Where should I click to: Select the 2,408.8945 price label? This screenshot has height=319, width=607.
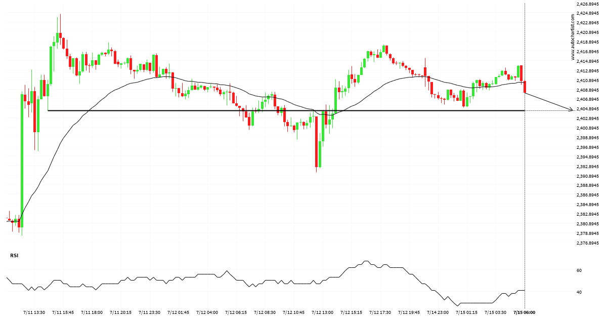pos(587,91)
